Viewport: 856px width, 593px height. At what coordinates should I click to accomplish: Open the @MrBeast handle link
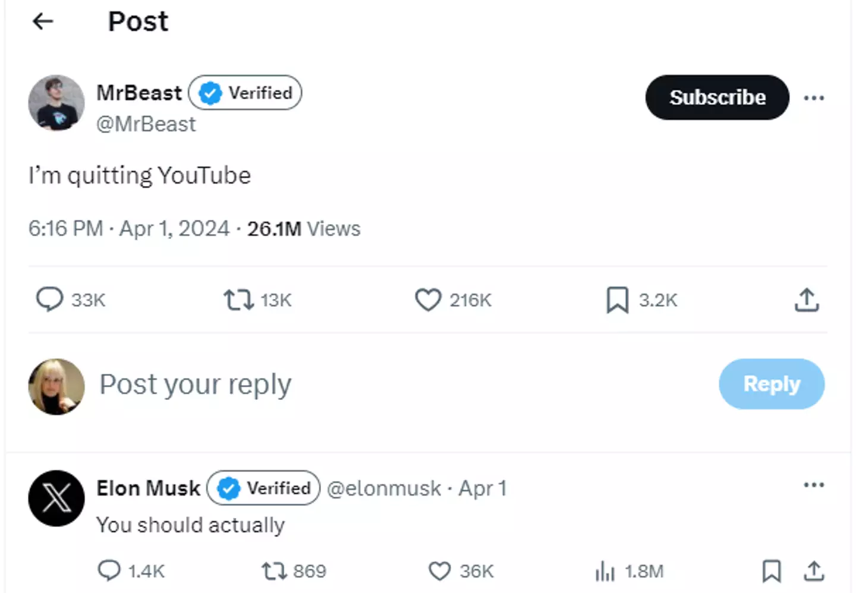tap(146, 124)
